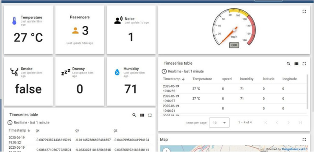Search in the gx gy gz timeseries table

coord(134,115)
